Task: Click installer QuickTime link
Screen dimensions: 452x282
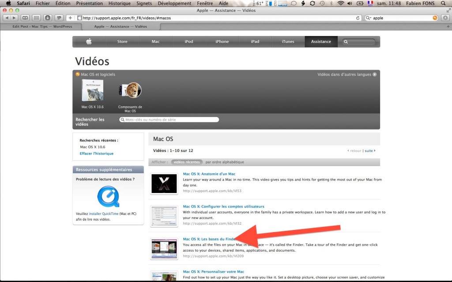Action: 103,214
